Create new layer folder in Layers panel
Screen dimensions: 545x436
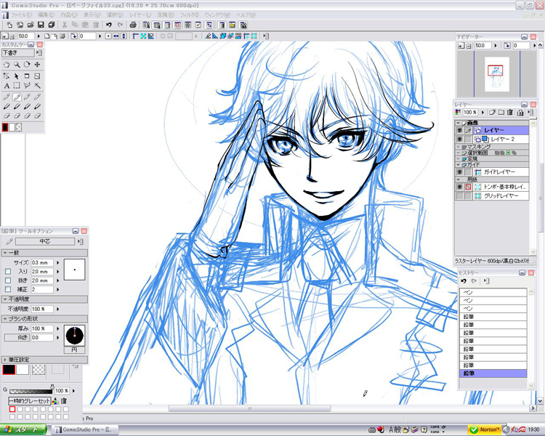click(x=501, y=113)
